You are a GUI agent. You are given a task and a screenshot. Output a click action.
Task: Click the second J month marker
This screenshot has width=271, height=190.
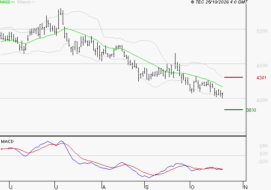tap(56, 187)
